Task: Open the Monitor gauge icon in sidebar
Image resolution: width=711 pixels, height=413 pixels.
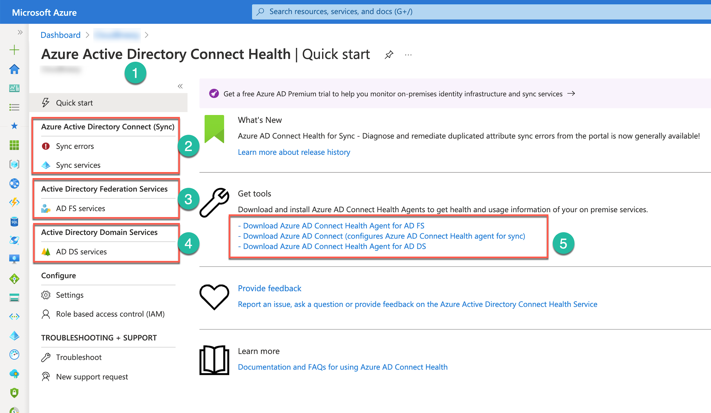Action: coord(14,354)
